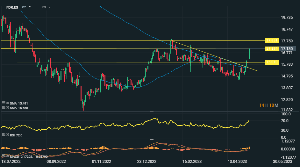Remove the RSI indicator
Screen dimensions: 300x167
(8, 135)
